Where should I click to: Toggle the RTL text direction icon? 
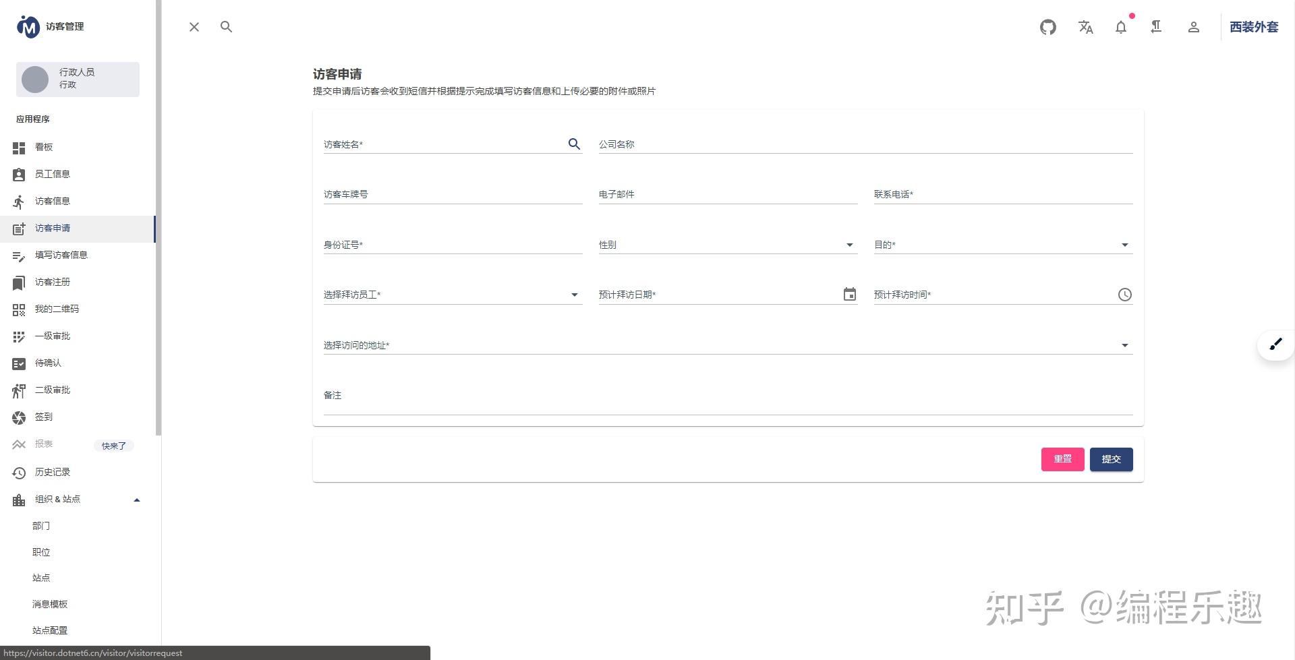click(1156, 27)
